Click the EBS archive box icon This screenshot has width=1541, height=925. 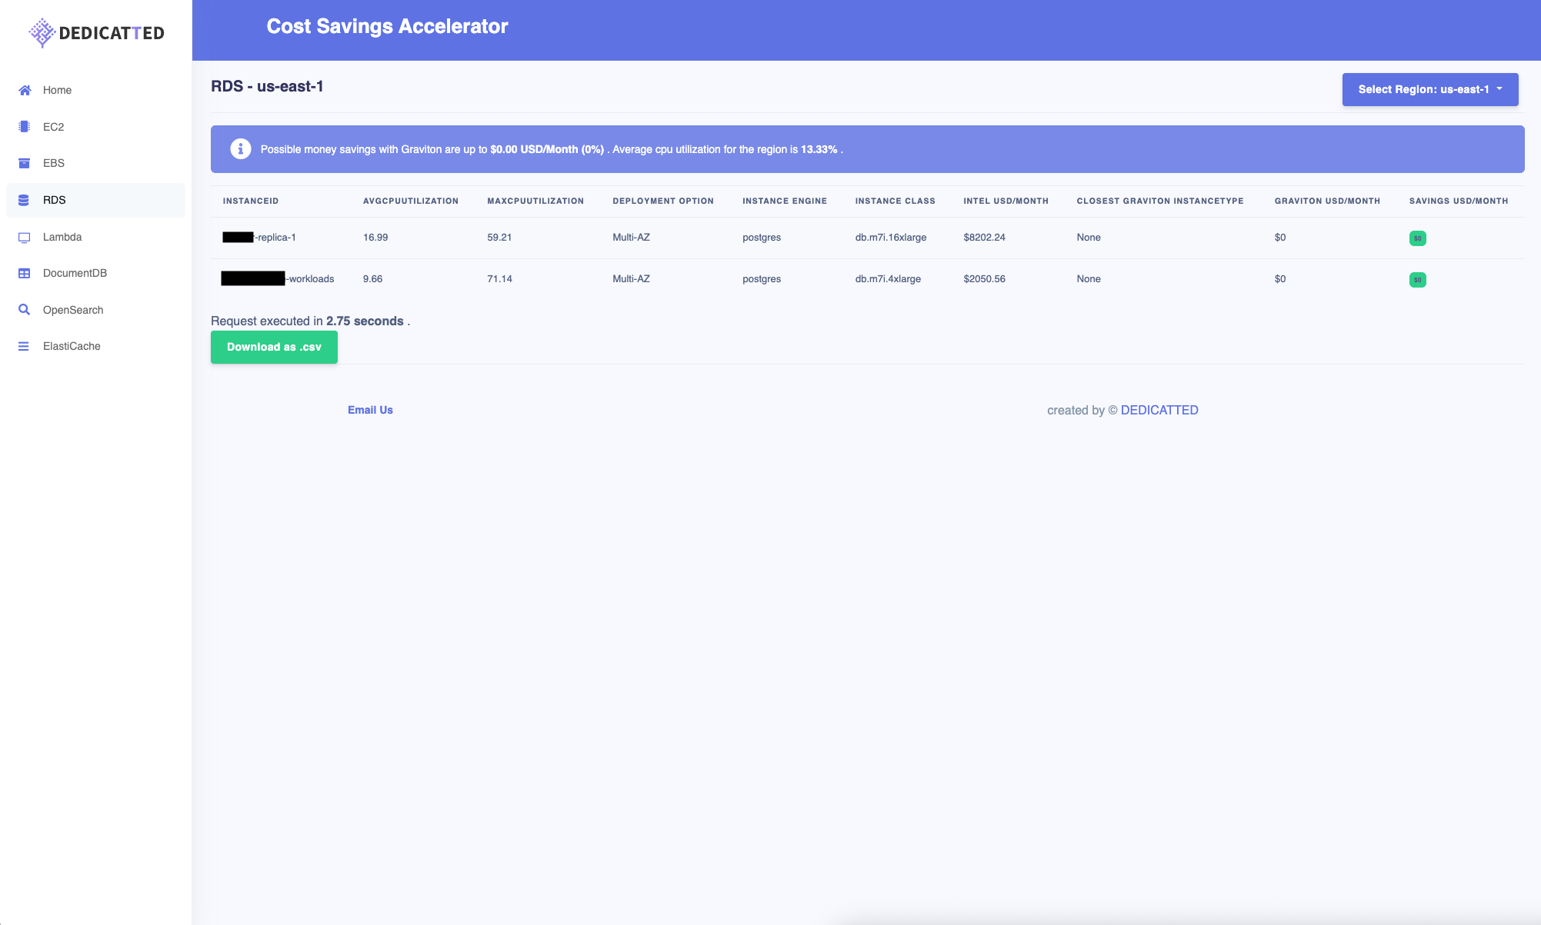(25, 163)
